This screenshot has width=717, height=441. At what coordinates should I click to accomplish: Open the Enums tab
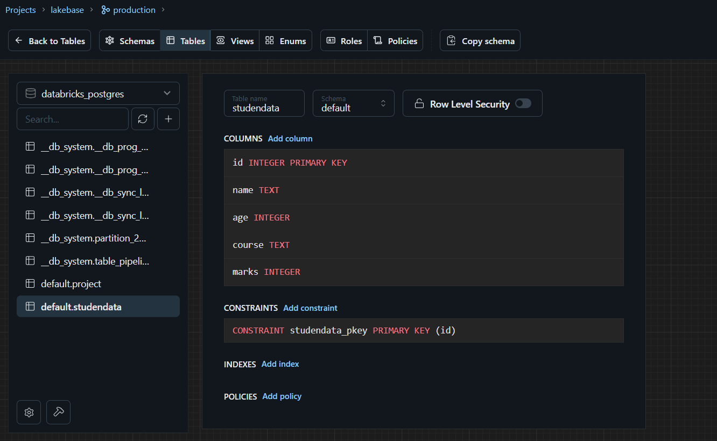pyautogui.click(x=285, y=41)
